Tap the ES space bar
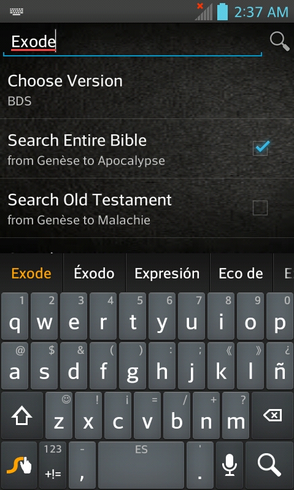Viewport: 294px width, 490px height. (141, 465)
